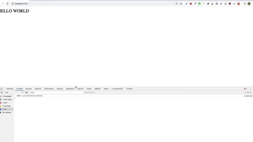
Task: Bookmark this page with the star
Action: coord(181,4)
